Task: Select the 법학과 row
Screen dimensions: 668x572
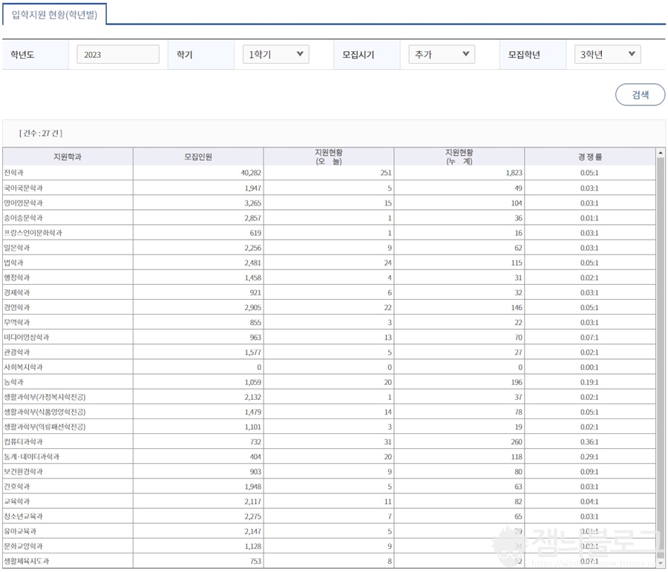Action: [329, 263]
